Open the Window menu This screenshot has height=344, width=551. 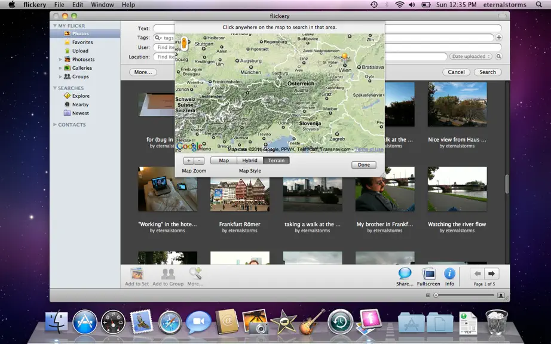102,5
